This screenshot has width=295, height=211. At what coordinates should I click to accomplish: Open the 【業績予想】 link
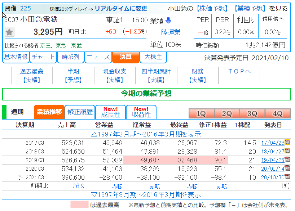[250, 8]
